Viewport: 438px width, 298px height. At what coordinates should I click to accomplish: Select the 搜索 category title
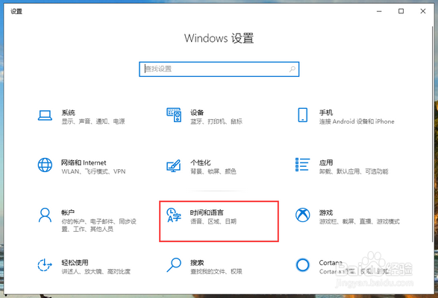[x=197, y=262]
